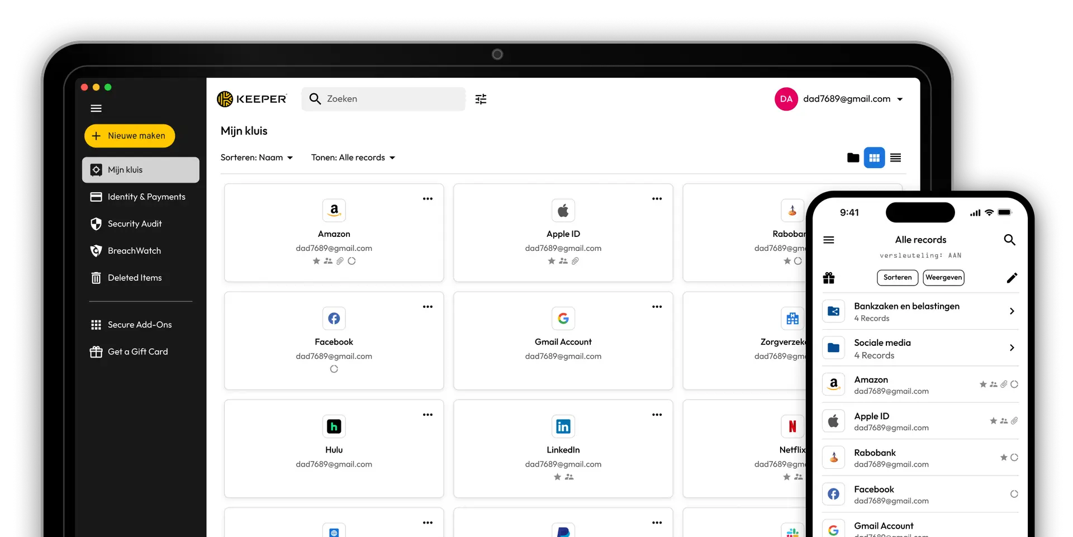Open the Tonen: Alle records dropdown
Screen dimensions: 1073x537
[353, 158]
